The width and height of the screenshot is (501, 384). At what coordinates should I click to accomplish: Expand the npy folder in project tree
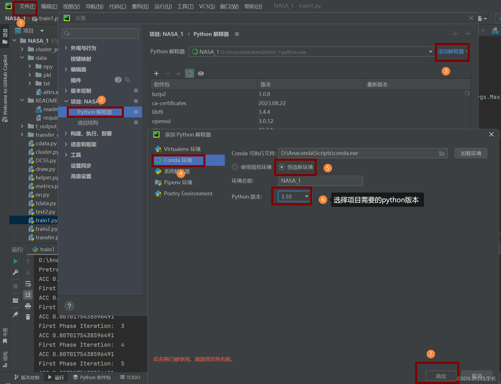(30, 66)
